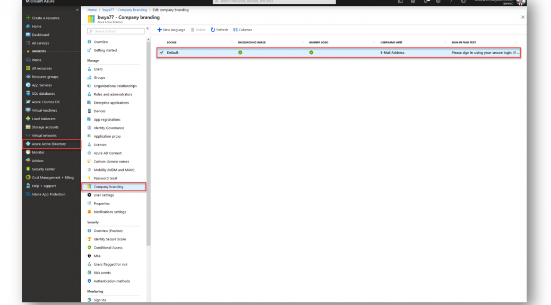The height and width of the screenshot is (305, 551).
Task: Follow bwya77 - Company branding breadcrumb link
Action: tap(125, 10)
